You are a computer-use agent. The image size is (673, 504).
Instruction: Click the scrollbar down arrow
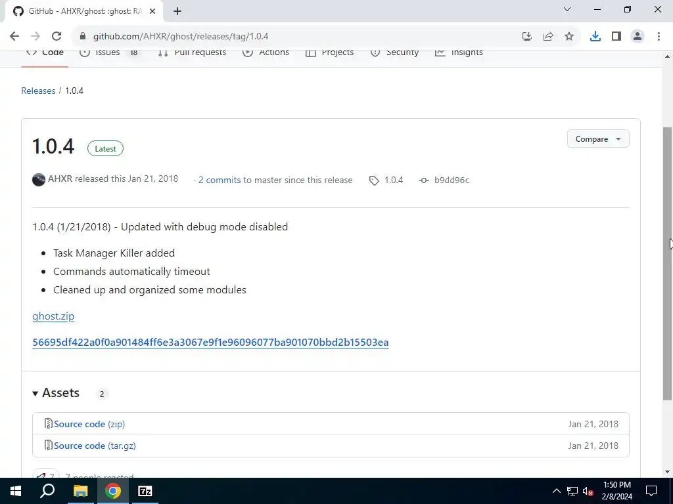click(667, 472)
